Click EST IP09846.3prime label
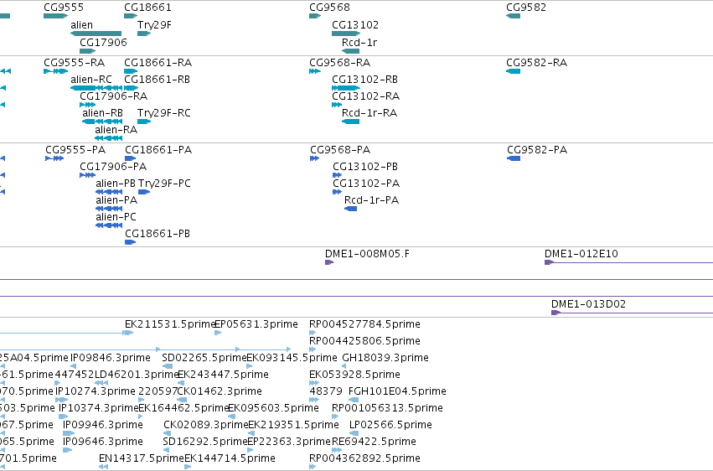 [x=111, y=358]
